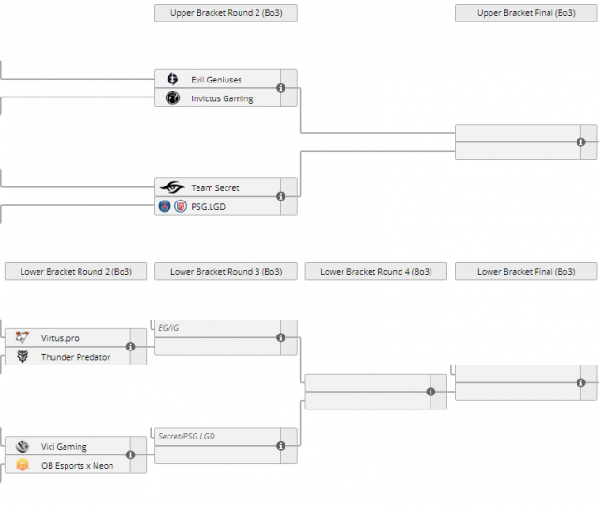The height and width of the screenshot is (506, 599).
Task: Open match info for Evil Geniuses vs Invictus Gaming
Action: (281, 88)
